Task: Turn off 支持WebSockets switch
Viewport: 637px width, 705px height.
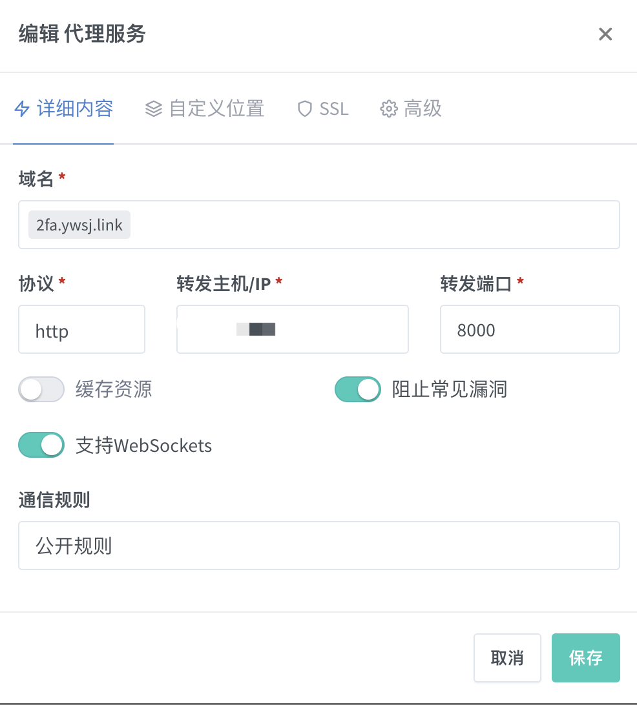Action: (x=41, y=445)
